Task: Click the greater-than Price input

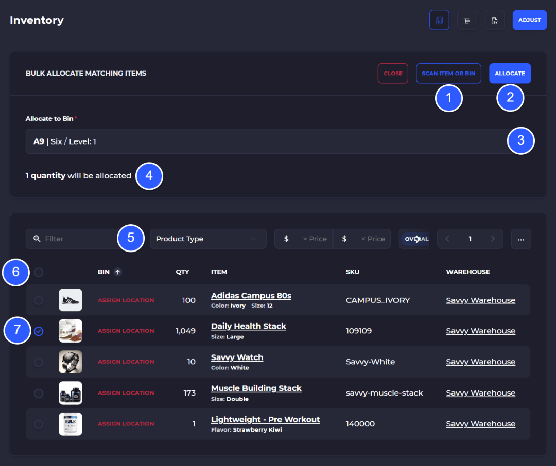Action: tap(304, 239)
